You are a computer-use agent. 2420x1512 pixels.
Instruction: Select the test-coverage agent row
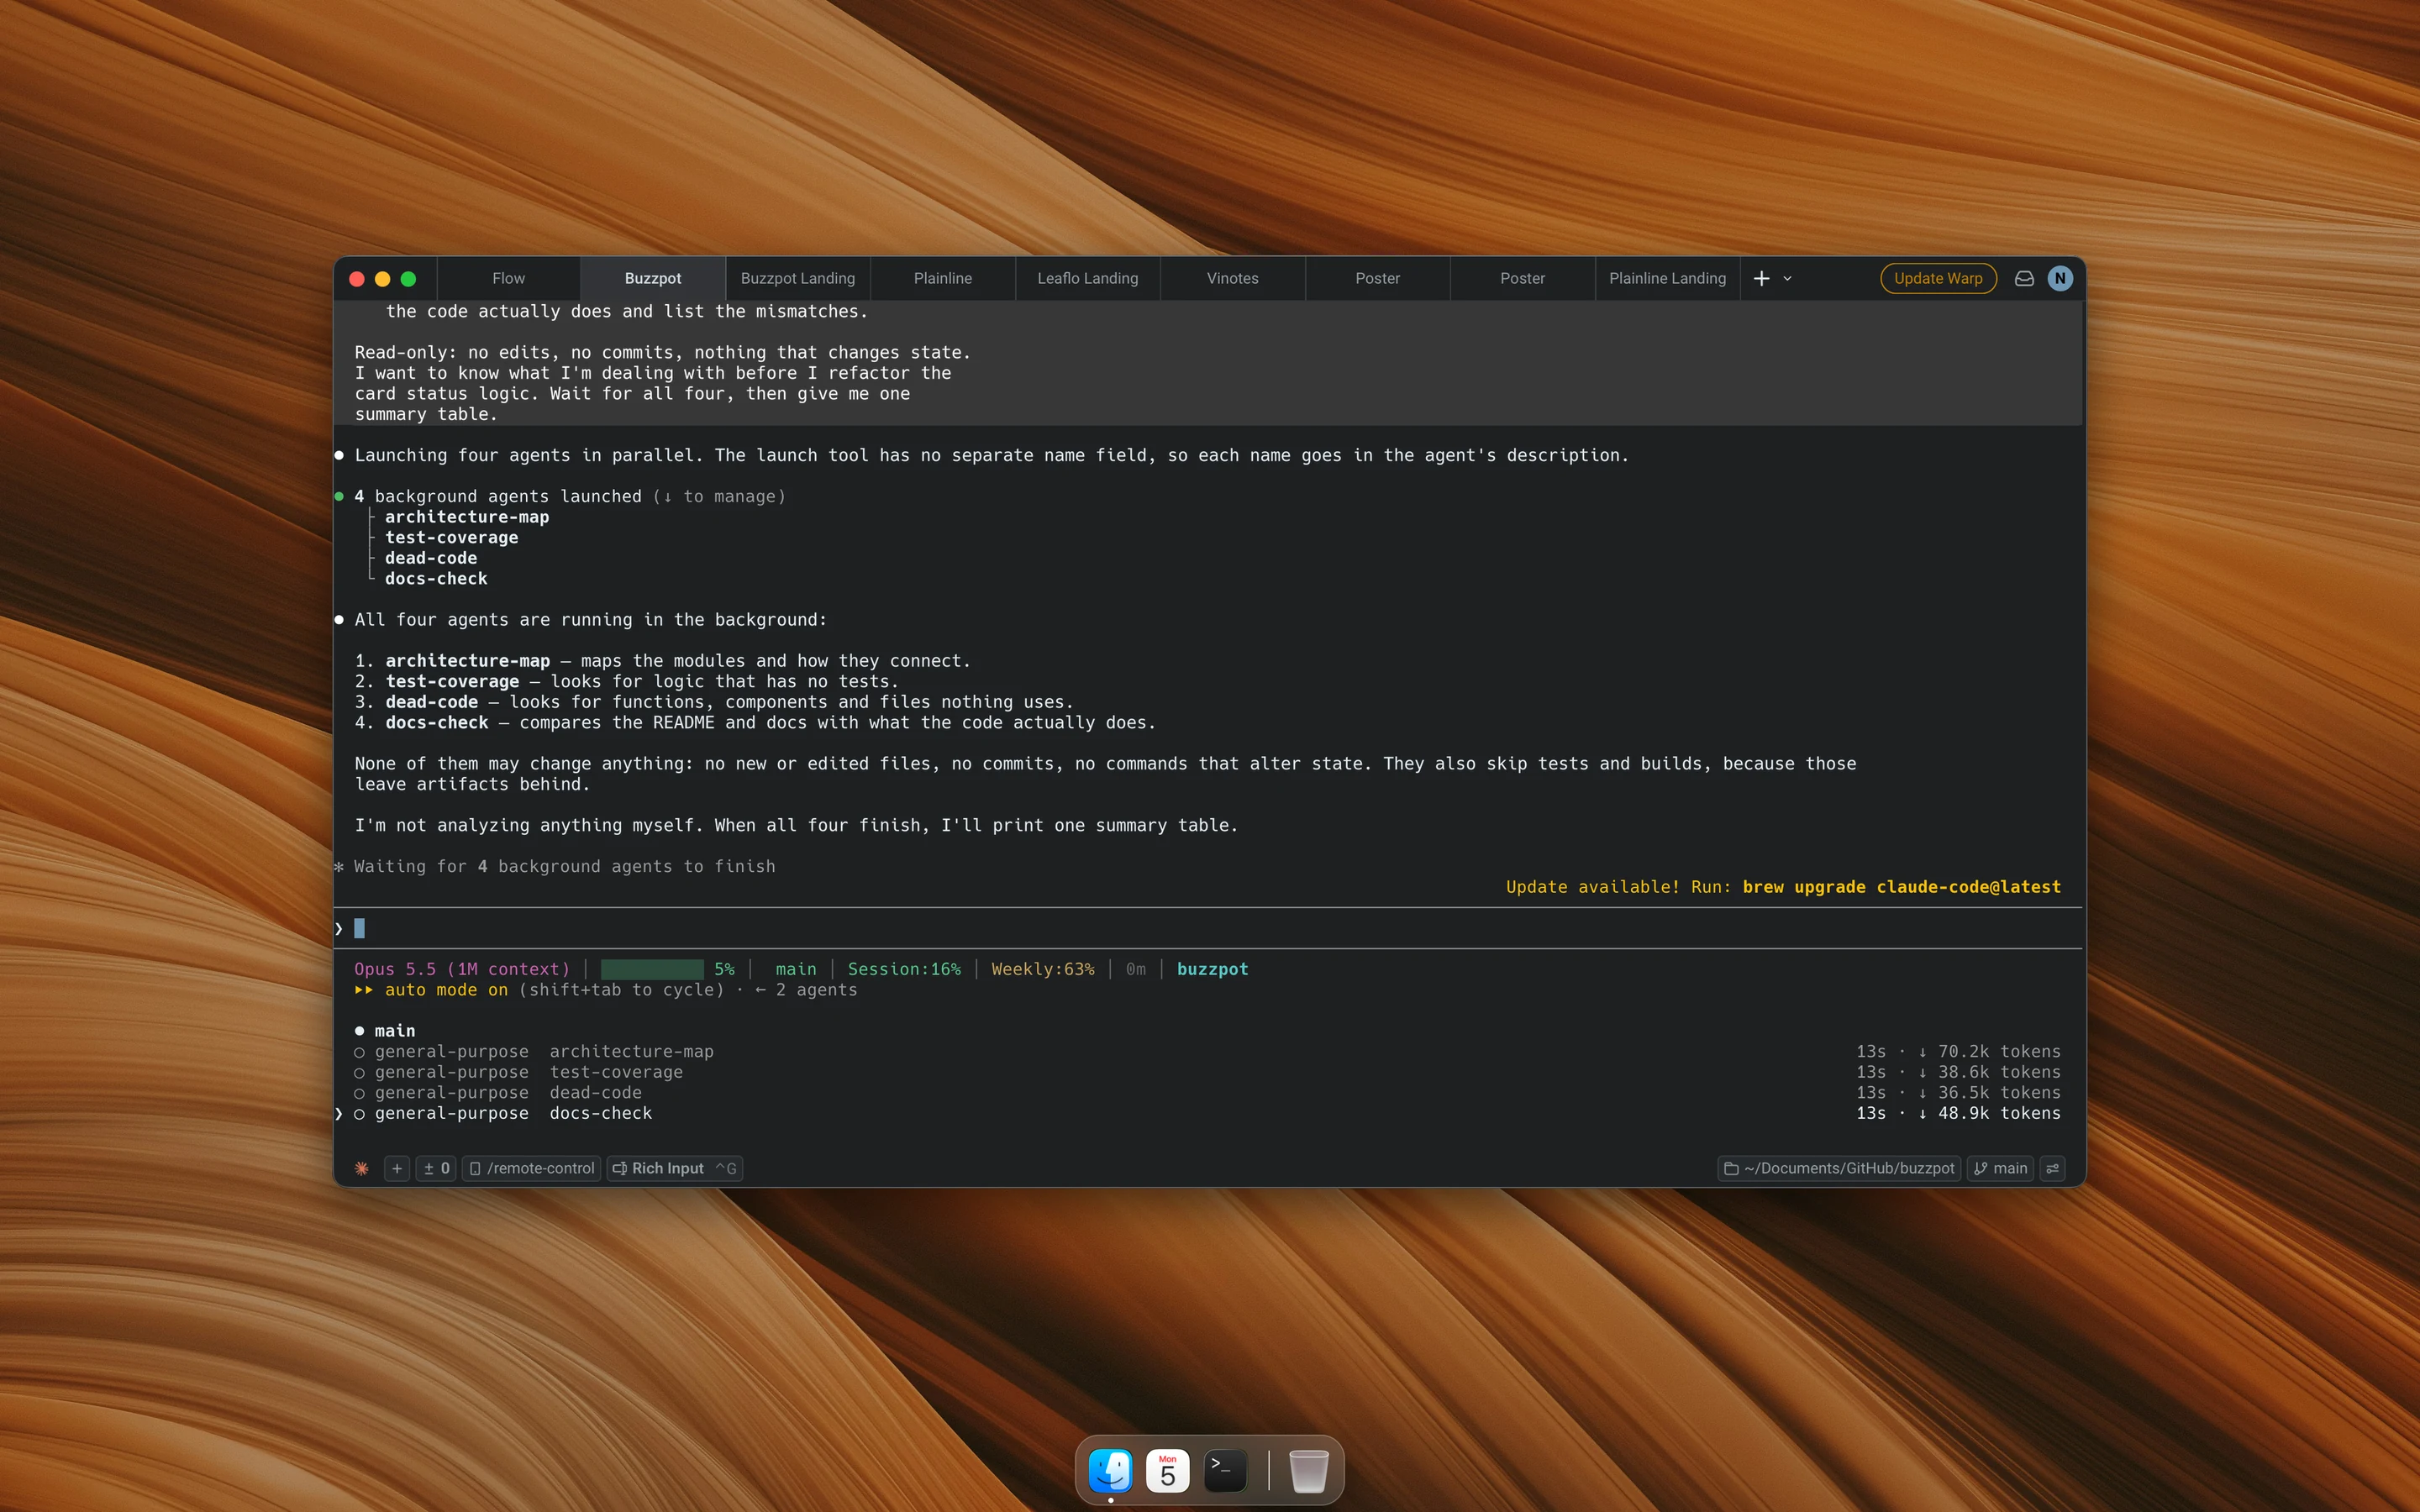[1207, 1072]
